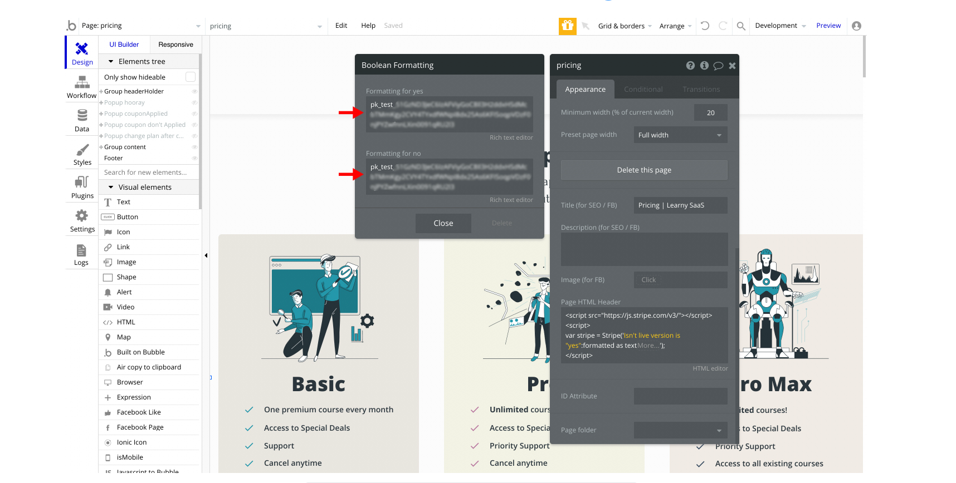
Task: Close the Boolean Formatting dialog
Action: pos(443,223)
